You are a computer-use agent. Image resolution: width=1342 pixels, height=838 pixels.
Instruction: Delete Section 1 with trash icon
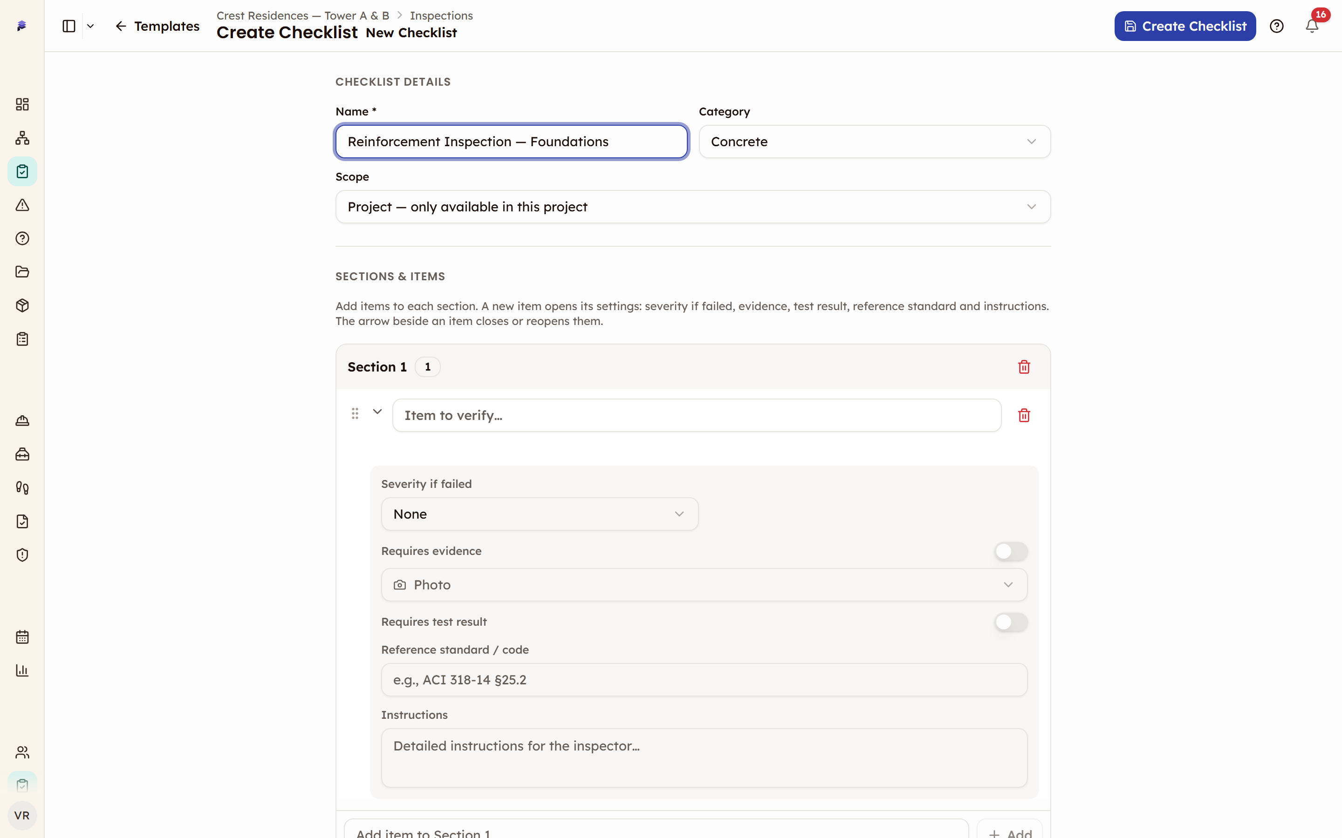point(1024,367)
